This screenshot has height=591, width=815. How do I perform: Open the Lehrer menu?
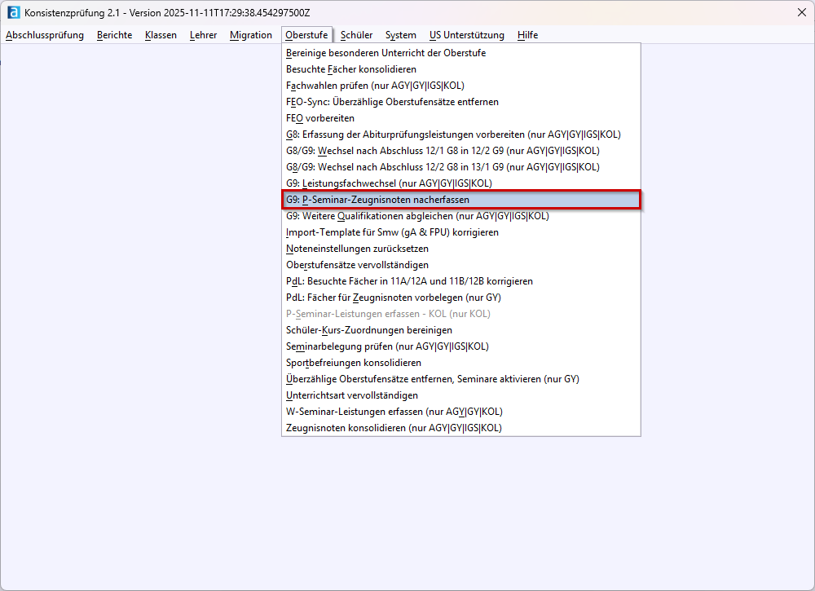(x=203, y=35)
